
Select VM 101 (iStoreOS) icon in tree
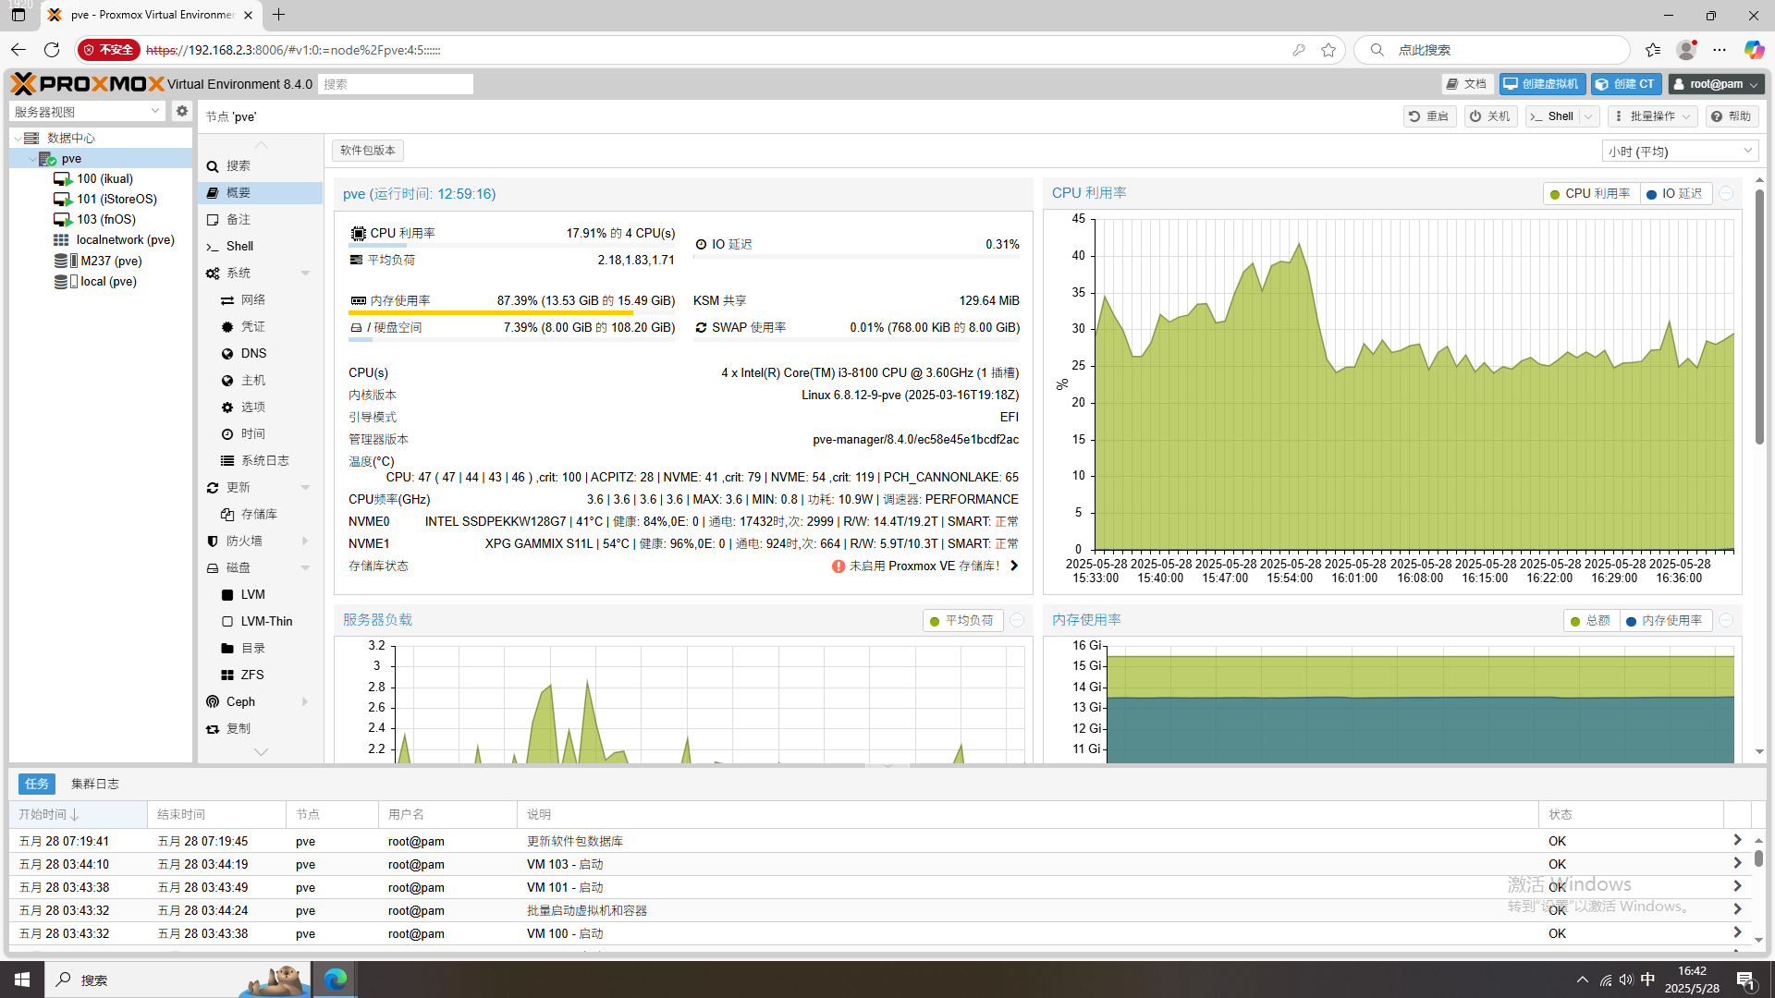[62, 199]
